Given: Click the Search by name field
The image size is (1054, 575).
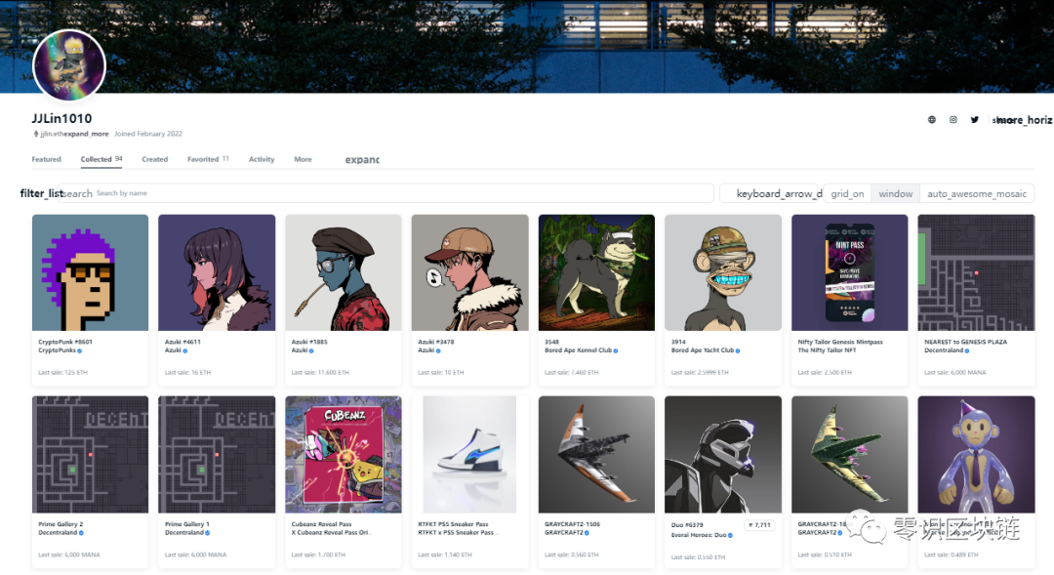Looking at the screenshot, I should pyautogui.click(x=385, y=193).
